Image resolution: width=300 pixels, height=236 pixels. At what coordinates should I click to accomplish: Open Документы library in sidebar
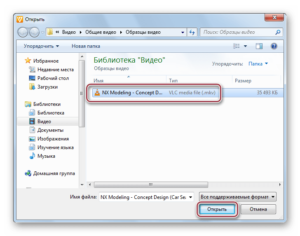50,130
